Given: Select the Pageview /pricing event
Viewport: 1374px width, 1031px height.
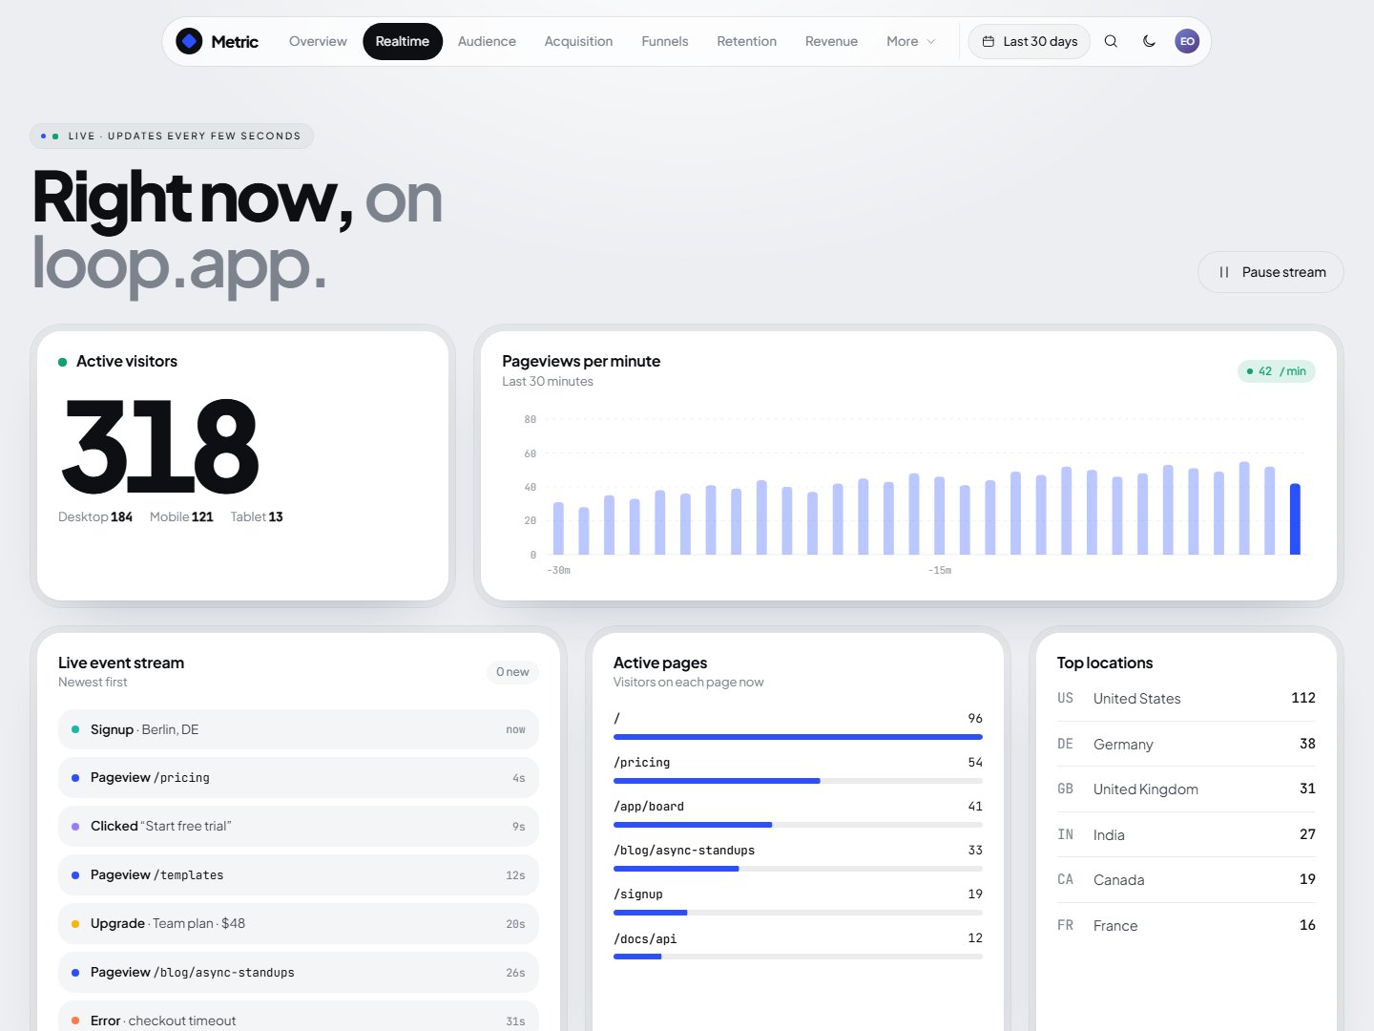Looking at the screenshot, I should click(x=299, y=778).
